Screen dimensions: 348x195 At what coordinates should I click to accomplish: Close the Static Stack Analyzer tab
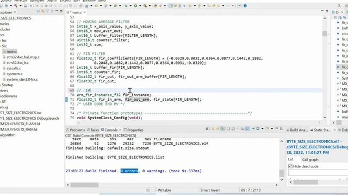tap(335, 130)
